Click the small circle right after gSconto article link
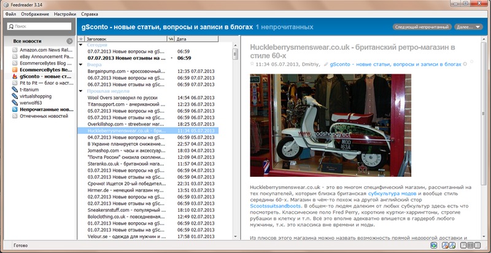This screenshot has width=491, height=253. (465, 64)
